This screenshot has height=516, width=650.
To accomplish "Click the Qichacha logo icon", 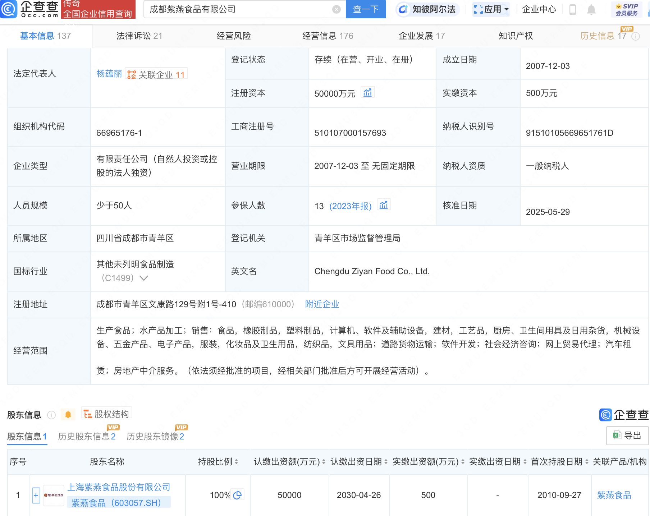I will pyautogui.click(x=9, y=9).
